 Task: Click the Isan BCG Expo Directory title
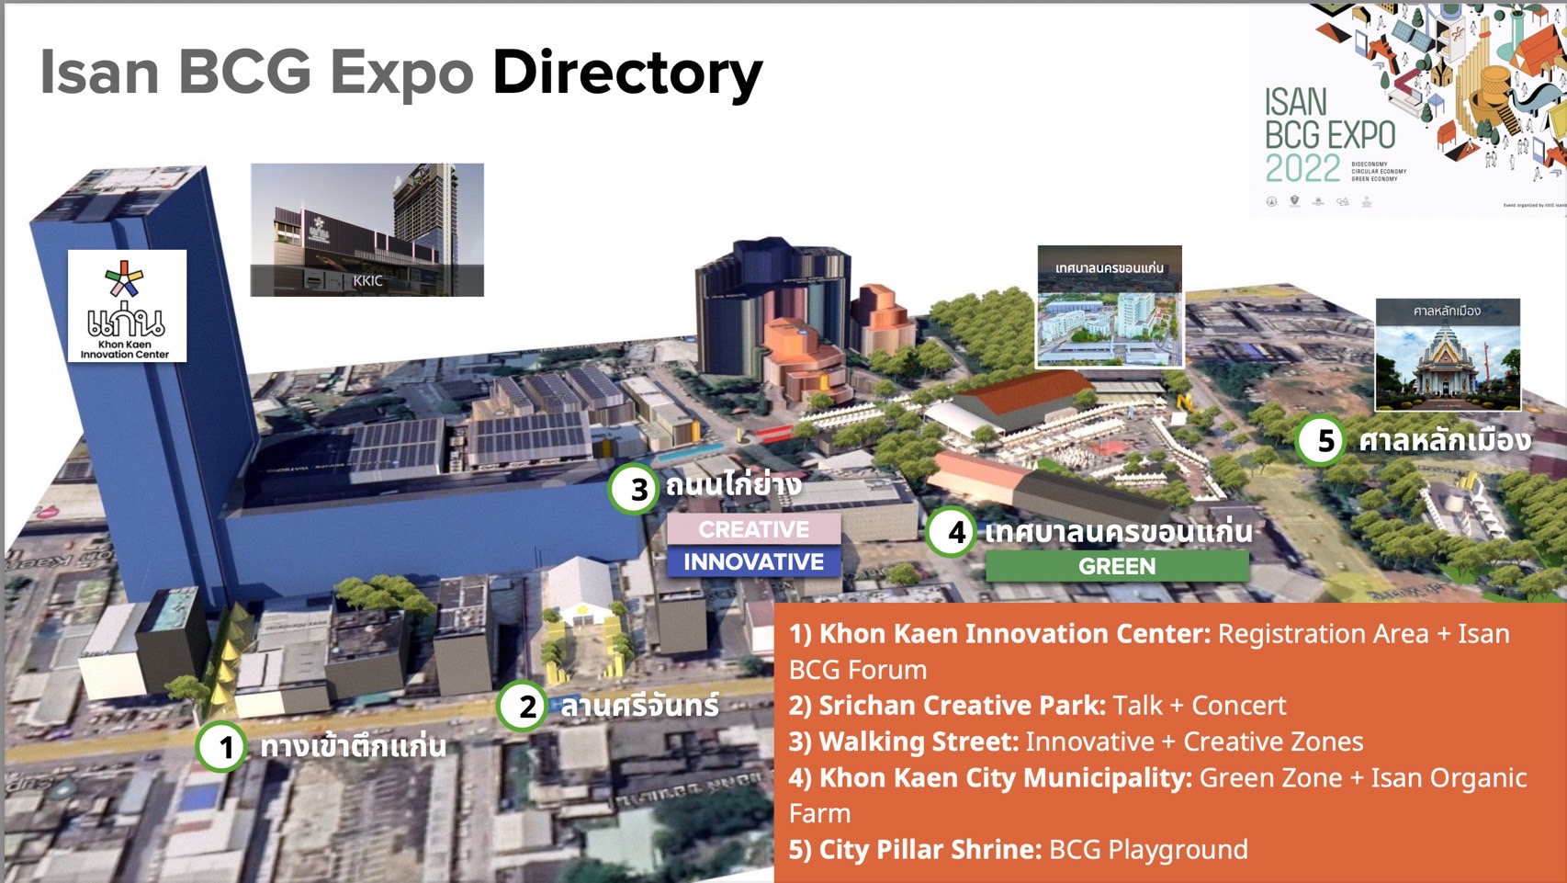click(x=401, y=72)
